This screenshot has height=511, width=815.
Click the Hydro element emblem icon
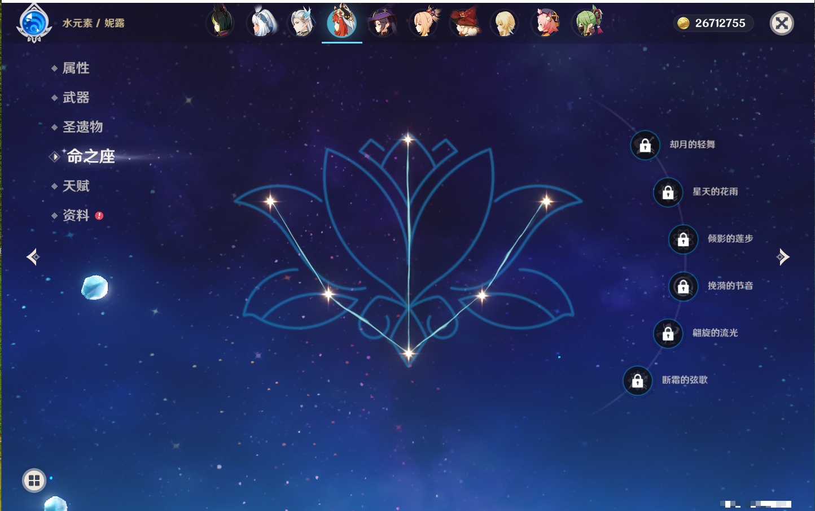click(x=34, y=23)
